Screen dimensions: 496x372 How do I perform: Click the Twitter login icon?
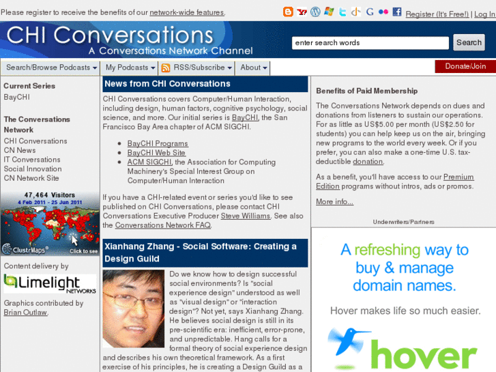342,12
